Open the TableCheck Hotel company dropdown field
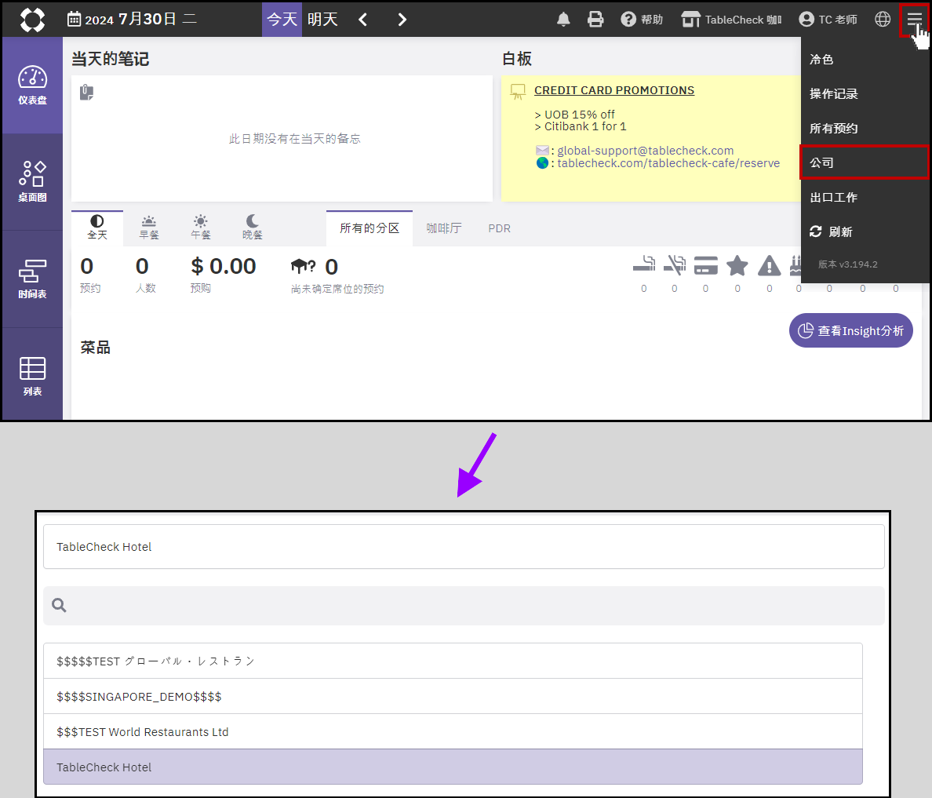932x798 pixels. [x=464, y=546]
